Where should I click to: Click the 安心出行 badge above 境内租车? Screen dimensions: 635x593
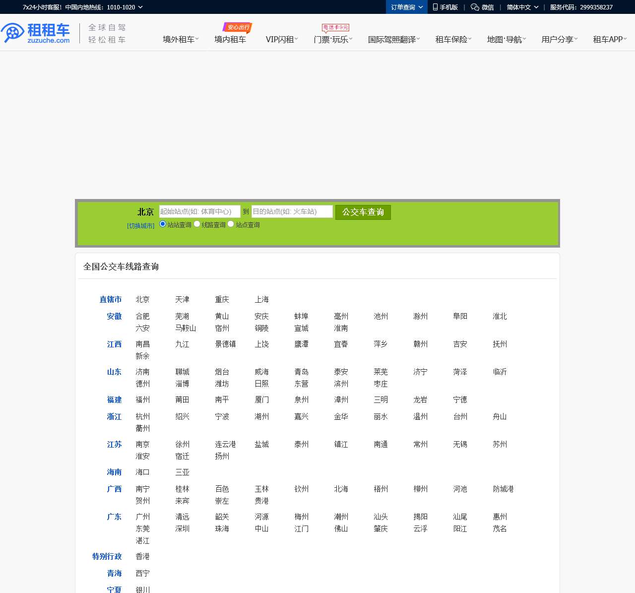point(238,28)
